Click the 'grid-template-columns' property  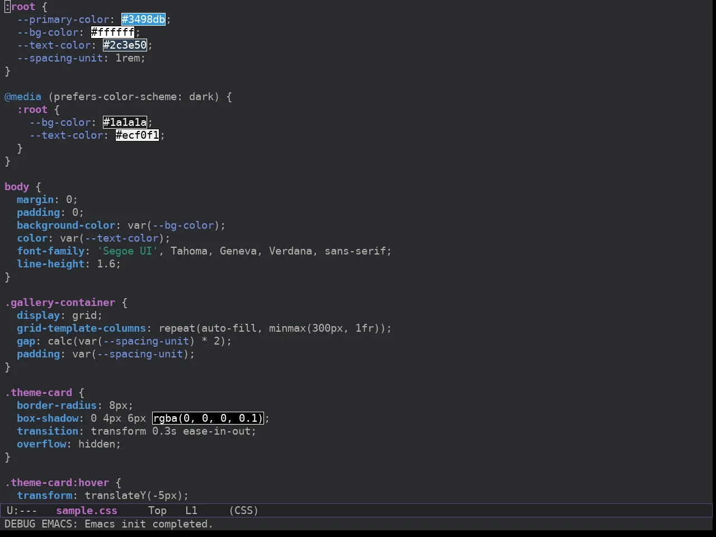(x=81, y=328)
